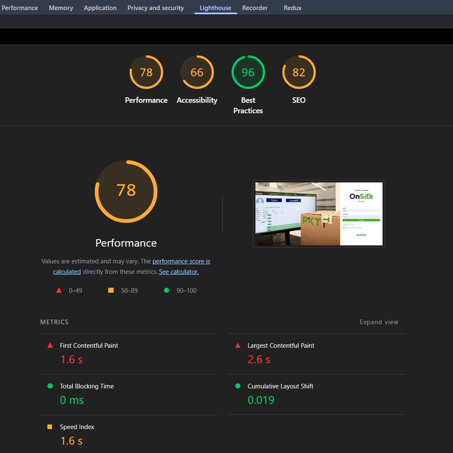
Task: Click the 0 ms Total Blocking Time value
Action: click(x=72, y=400)
